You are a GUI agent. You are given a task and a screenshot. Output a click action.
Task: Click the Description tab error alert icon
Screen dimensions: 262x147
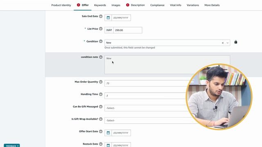coord(127,5)
